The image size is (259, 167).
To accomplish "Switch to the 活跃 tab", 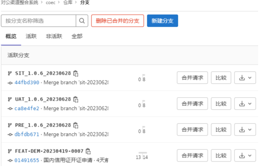I will [x=31, y=36].
